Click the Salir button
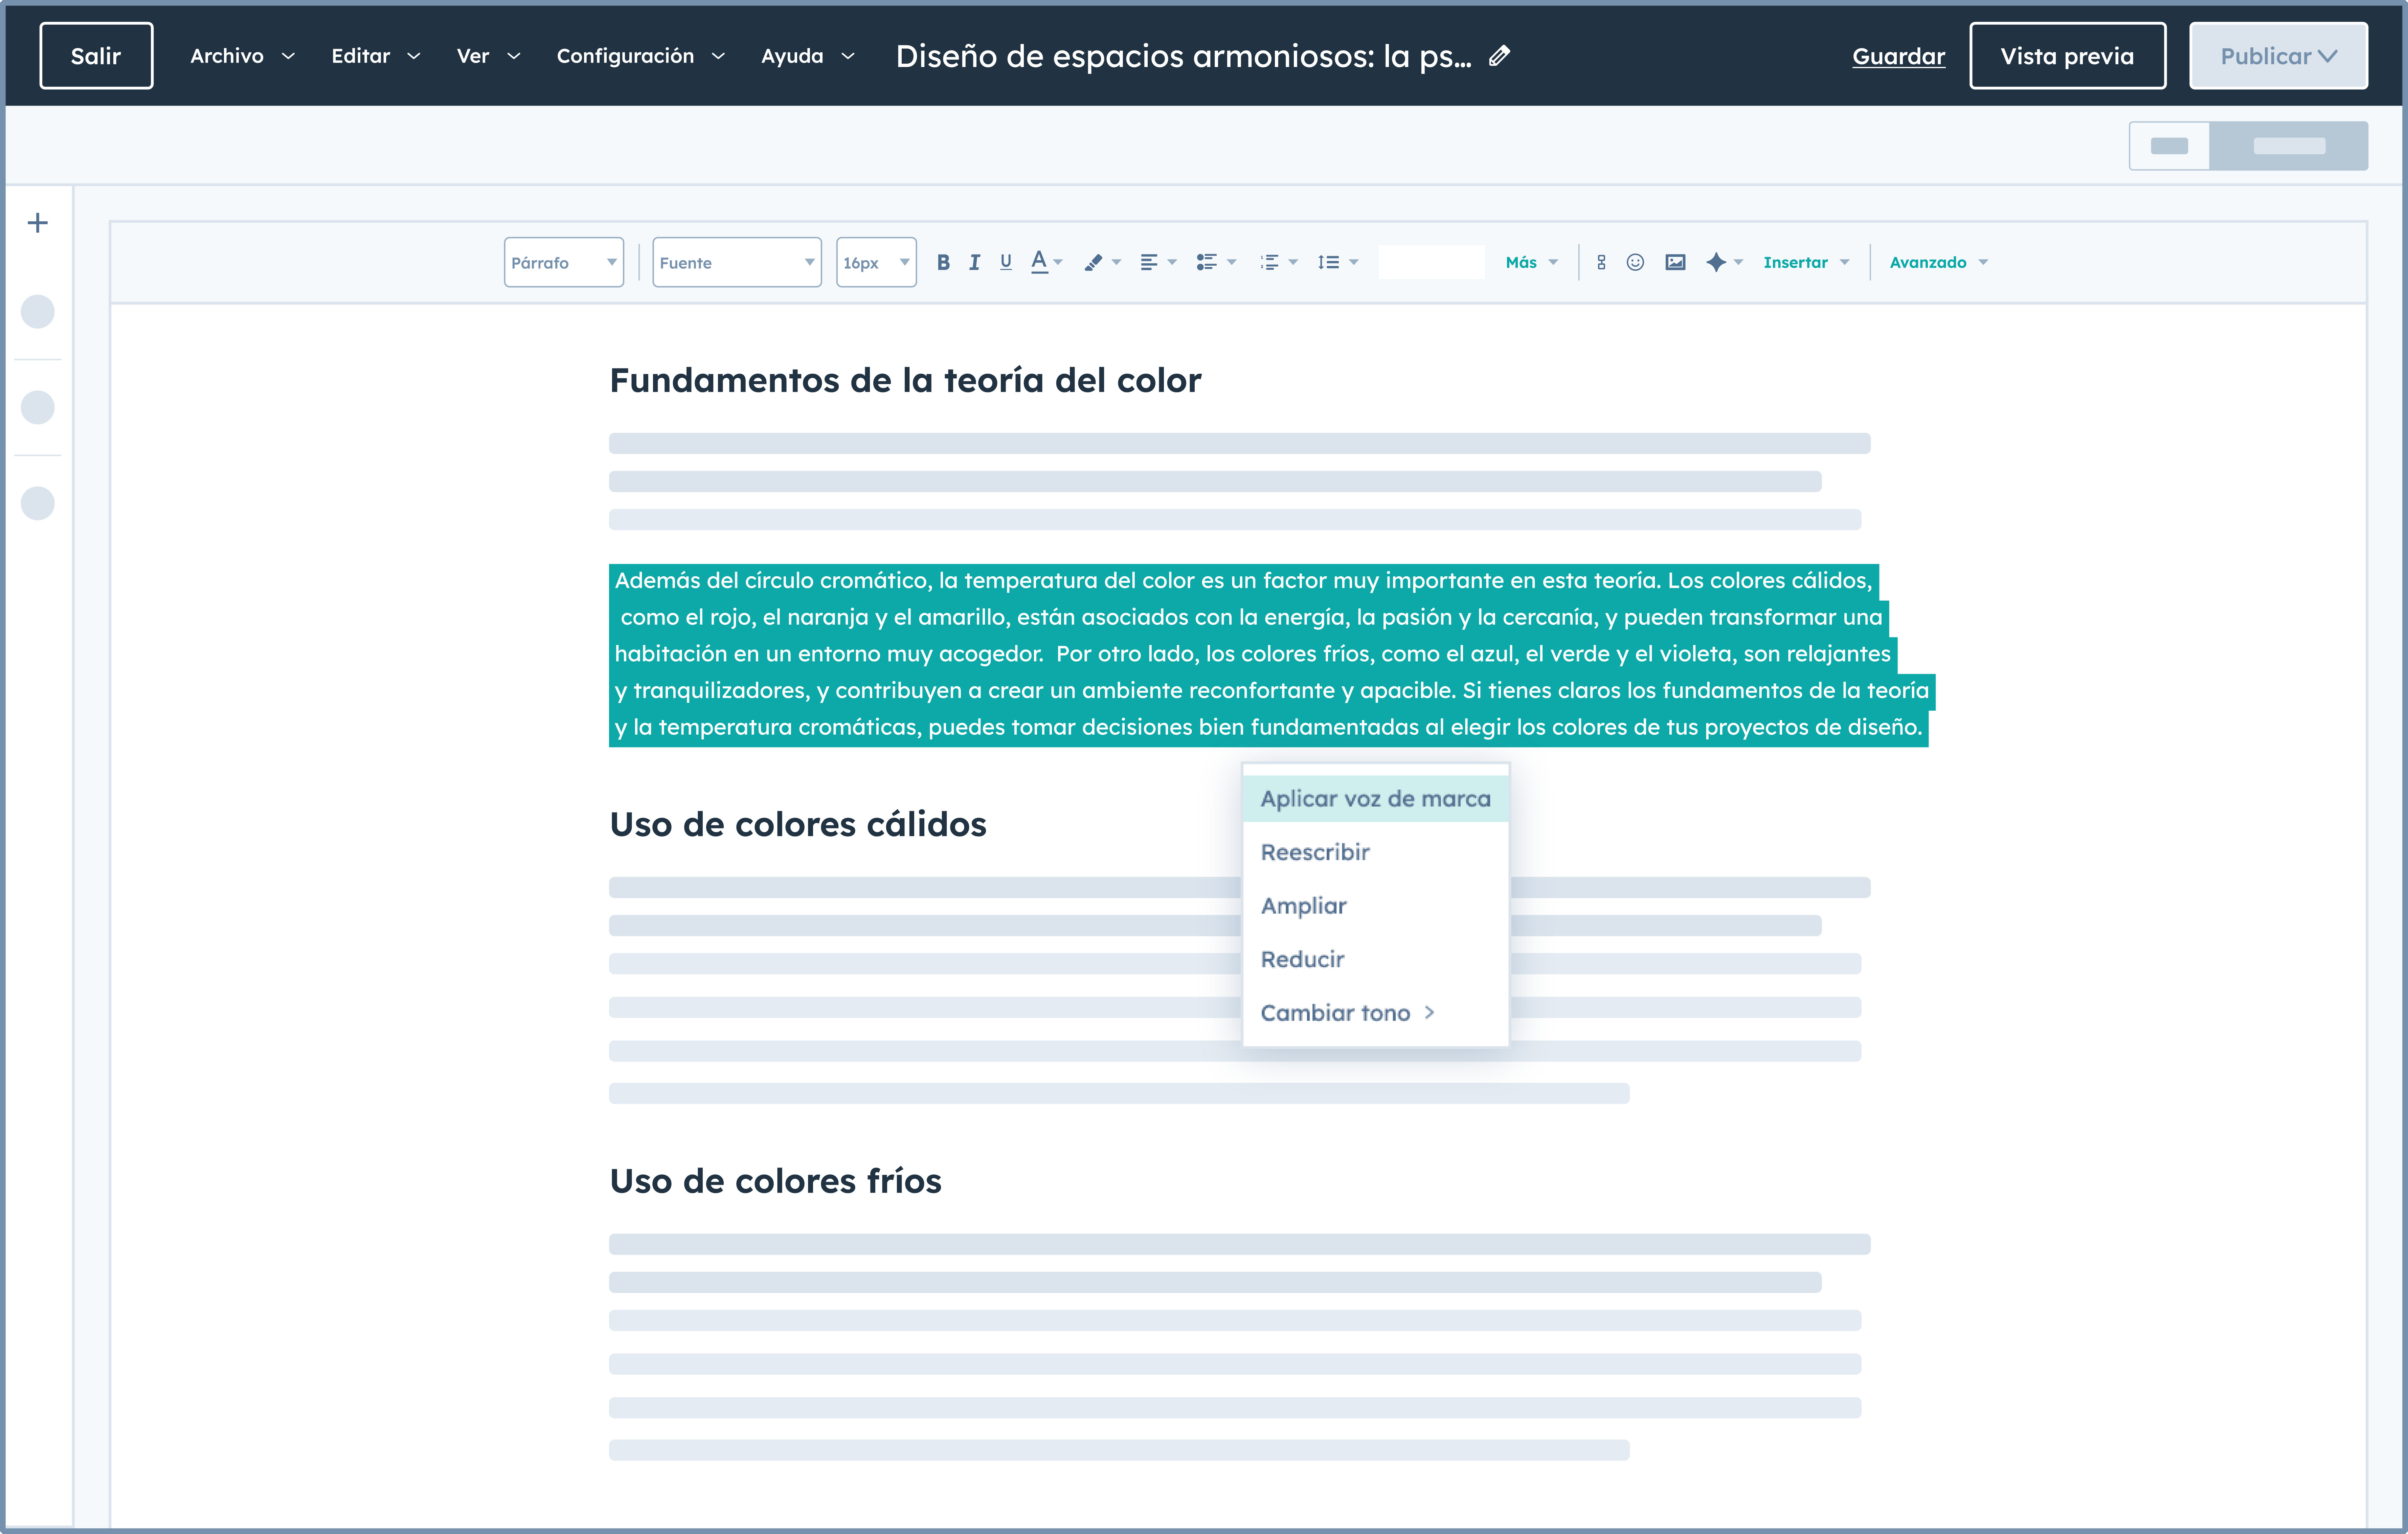This screenshot has height=1534, width=2408. coord(96,56)
